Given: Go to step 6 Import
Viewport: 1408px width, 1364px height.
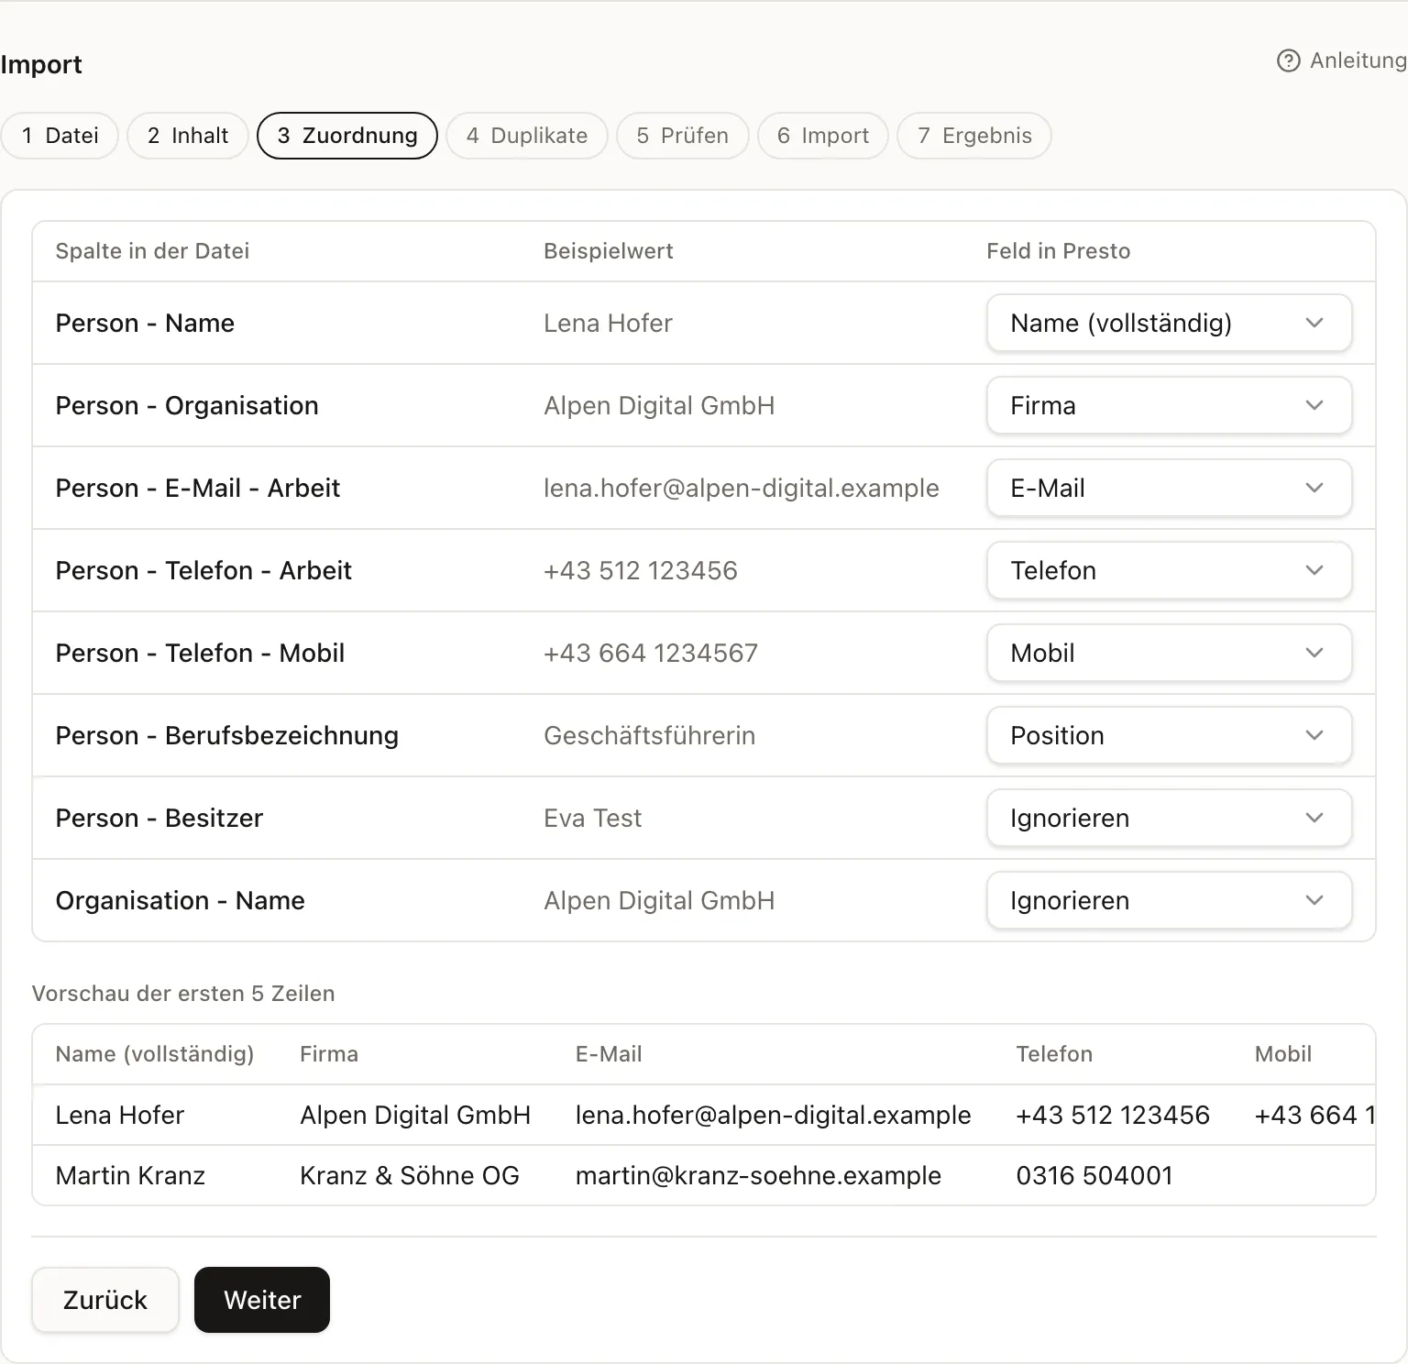Looking at the screenshot, I should coord(823,136).
